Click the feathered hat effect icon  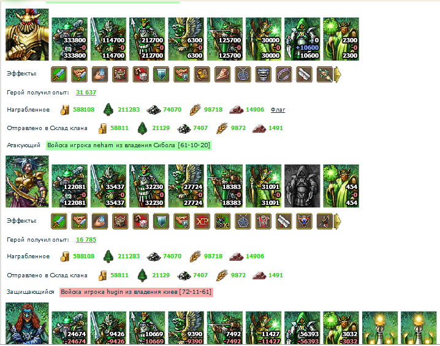coord(222,74)
